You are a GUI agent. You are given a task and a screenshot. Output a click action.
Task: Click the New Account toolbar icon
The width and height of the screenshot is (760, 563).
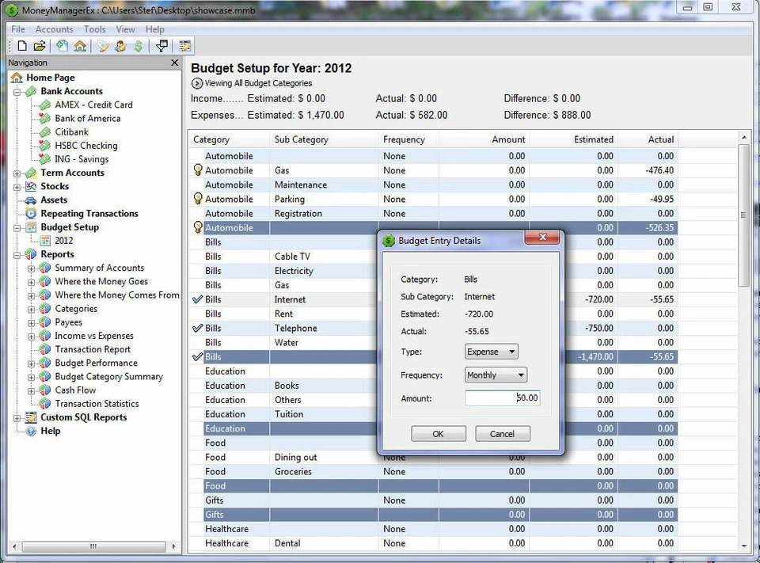click(x=61, y=46)
